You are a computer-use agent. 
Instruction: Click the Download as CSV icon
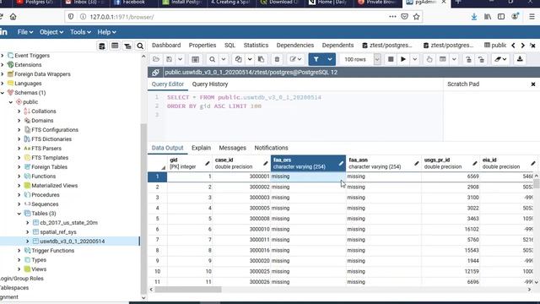(520, 59)
